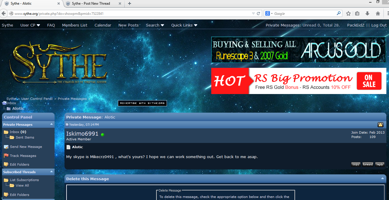Select the Sythe - Alotic tab
Image resolution: width=389 pixels, height=200 pixels.
[x=32, y=3]
